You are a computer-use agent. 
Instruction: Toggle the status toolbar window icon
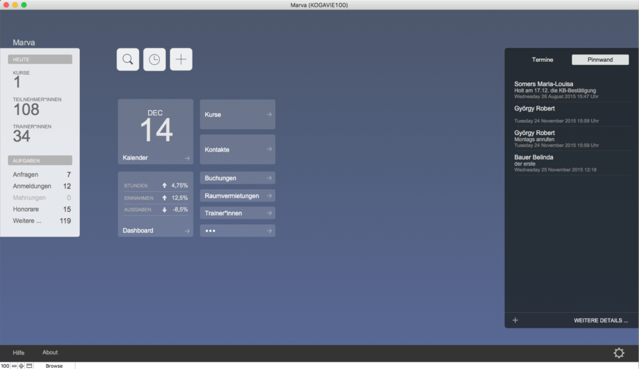click(x=29, y=366)
